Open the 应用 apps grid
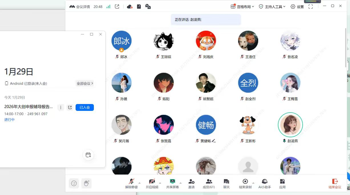 (x=282, y=183)
